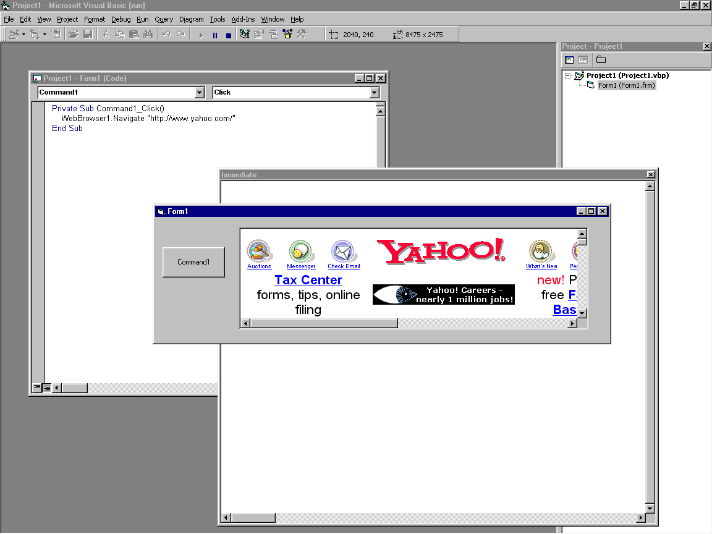712x534 pixels.
Task: Click the browser's scroll-down arrow on Form1
Action: (x=582, y=313)
